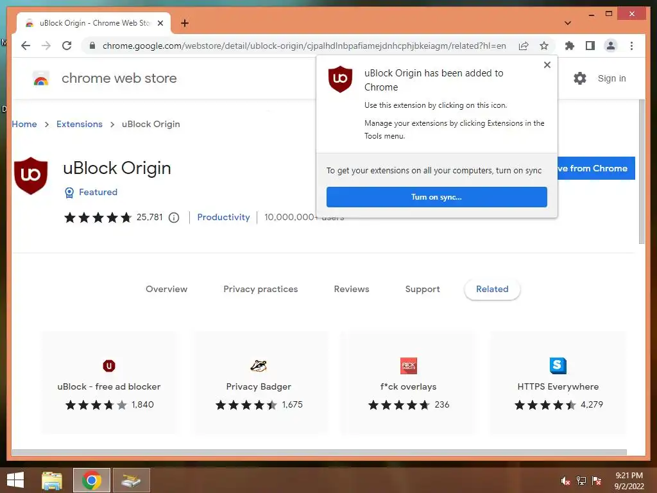Open the Productivity category link
Image resolution: width=657 pixels, height=493 pixels.
(x=223, y=217)
